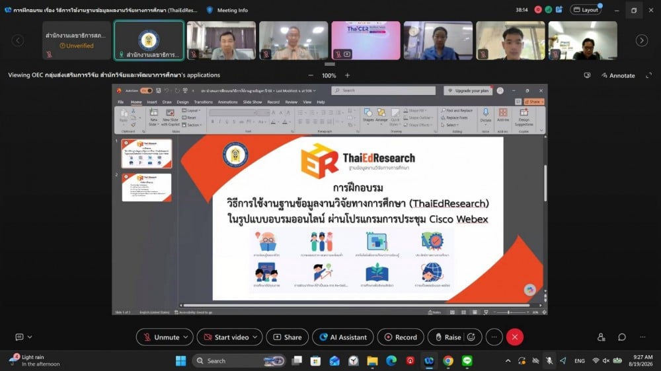
Task: Show hidden tray icons chevron
Action: tap(508, 361)
